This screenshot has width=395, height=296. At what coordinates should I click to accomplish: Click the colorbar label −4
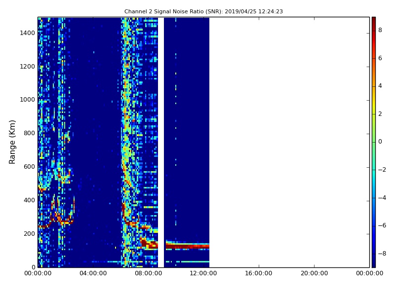382,198
